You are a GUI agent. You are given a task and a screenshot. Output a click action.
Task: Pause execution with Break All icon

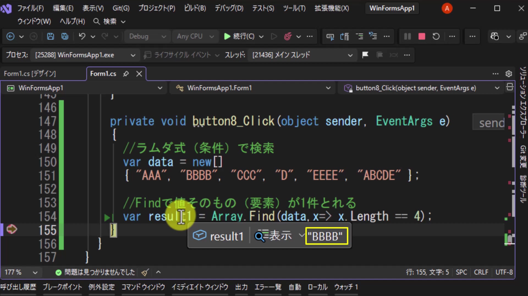pos(407,36)
